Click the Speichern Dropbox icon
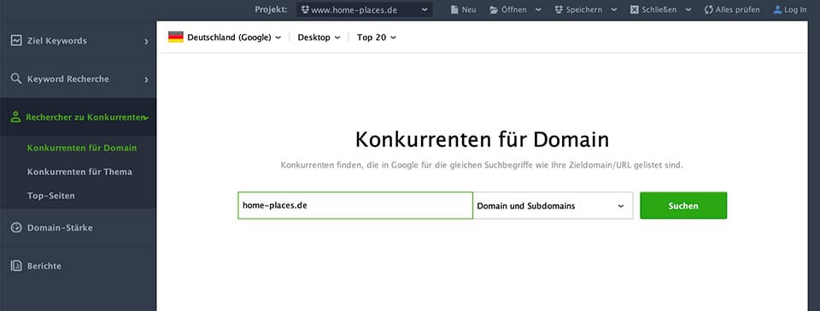 coord(559,9)
